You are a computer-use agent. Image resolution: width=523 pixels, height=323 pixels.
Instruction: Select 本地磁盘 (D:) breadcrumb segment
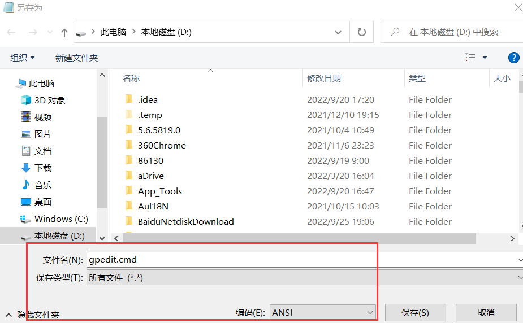pos(166,32)
